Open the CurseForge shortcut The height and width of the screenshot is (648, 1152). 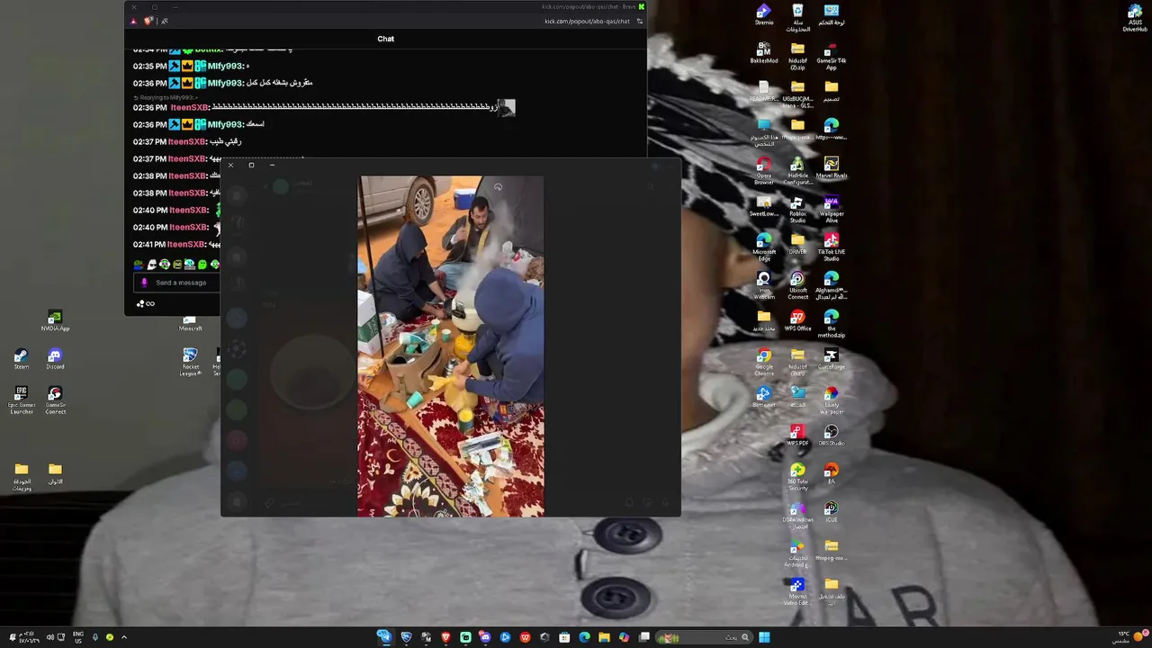tap(831, 359)
